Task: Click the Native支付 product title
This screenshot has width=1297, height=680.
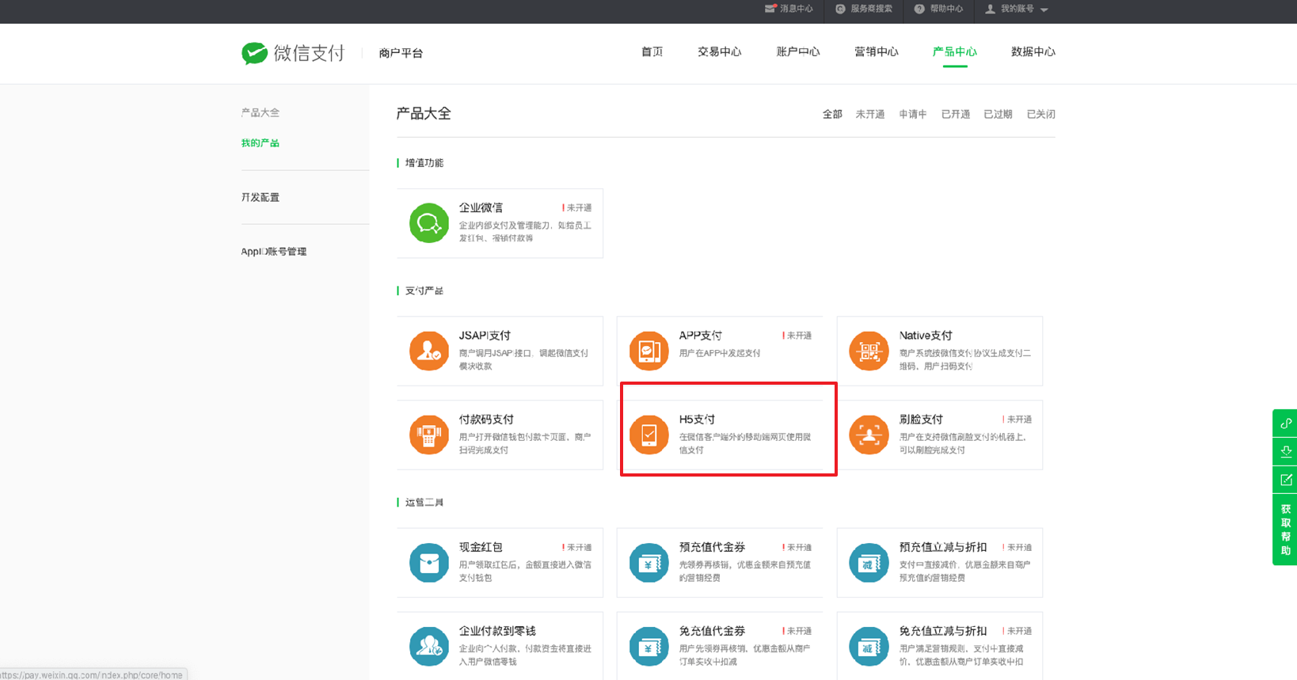Action: point(926,336)
